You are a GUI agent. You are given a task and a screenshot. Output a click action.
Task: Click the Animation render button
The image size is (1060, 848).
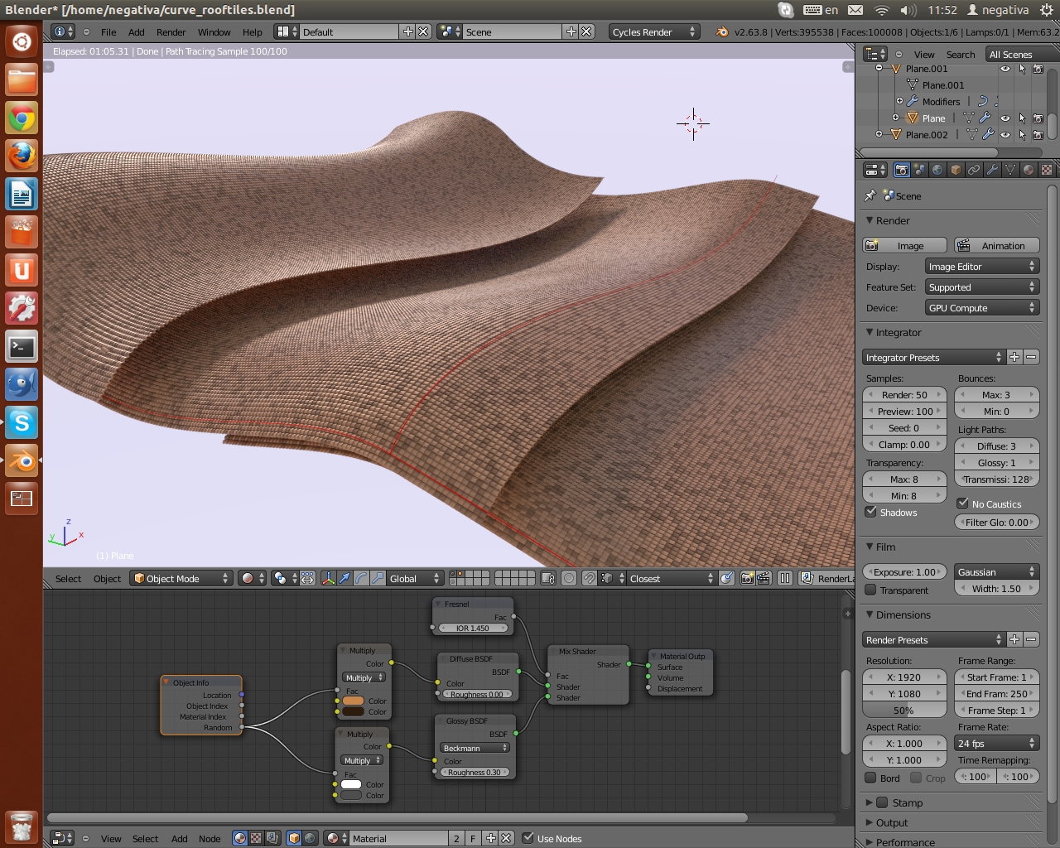(996, 246)
